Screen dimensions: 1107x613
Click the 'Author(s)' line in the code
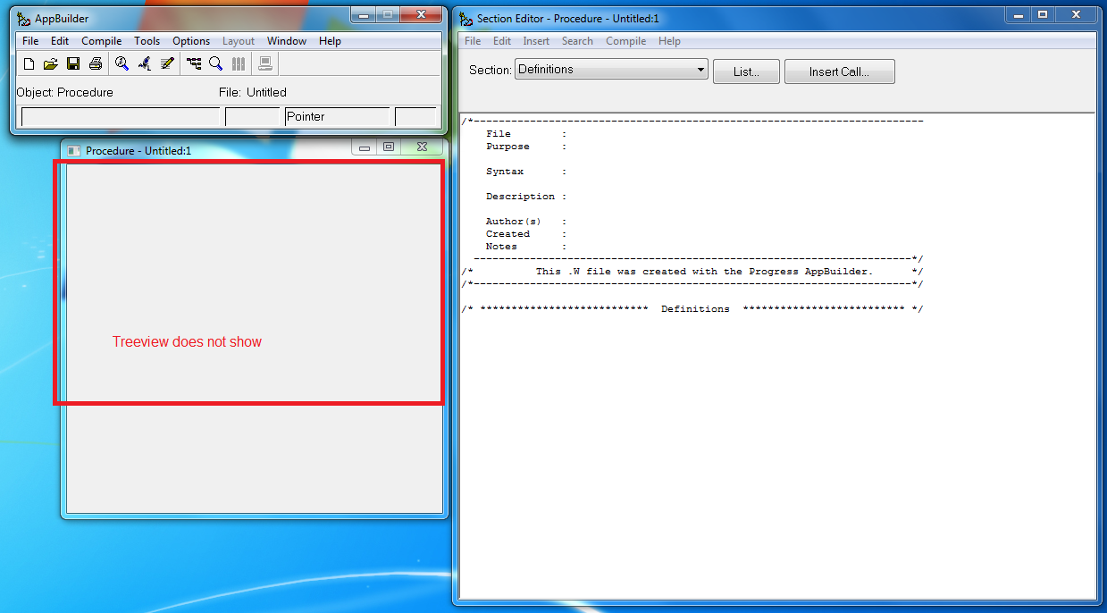click(x=526, y=222)
